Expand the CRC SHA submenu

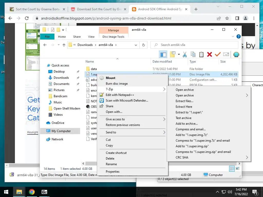pos(209,157)
